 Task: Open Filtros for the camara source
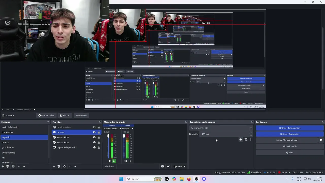64,115
